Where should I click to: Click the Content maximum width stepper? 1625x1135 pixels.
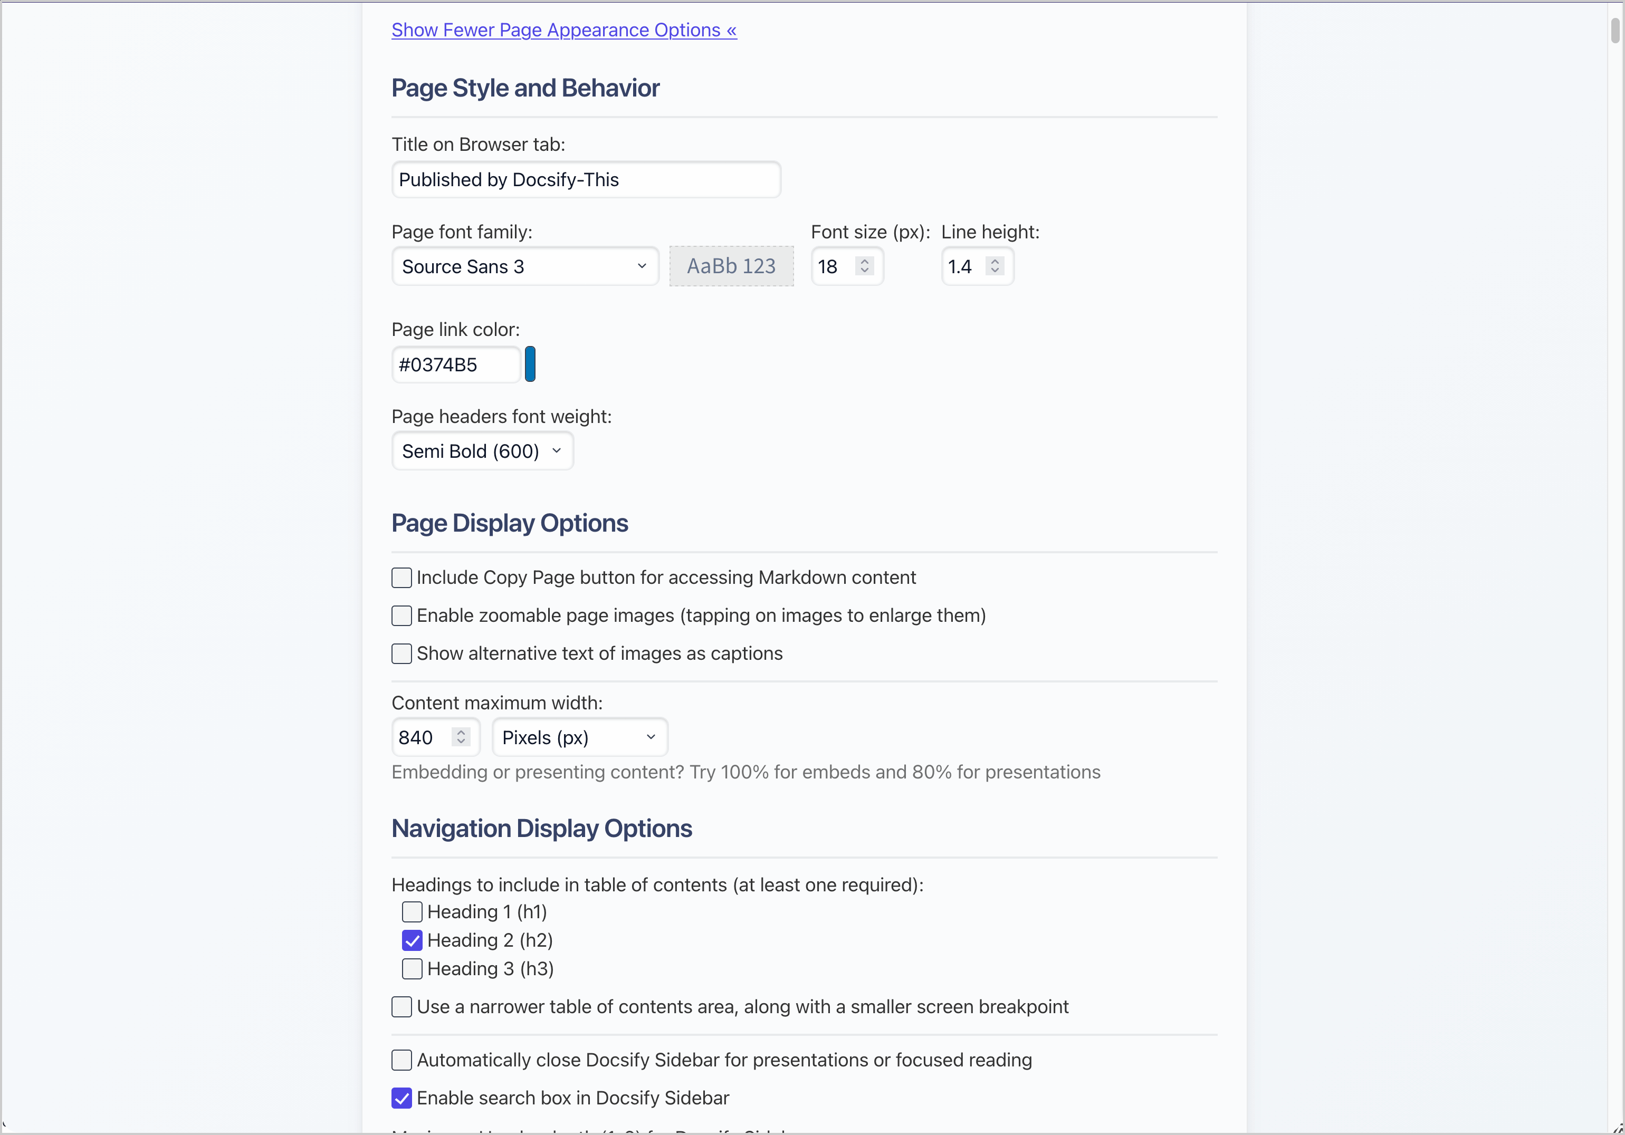click(x=461, y=737)
